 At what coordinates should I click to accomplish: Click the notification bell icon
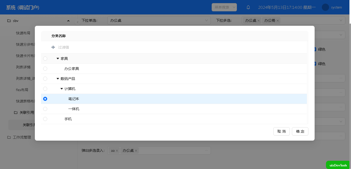(x=248, y=7)
